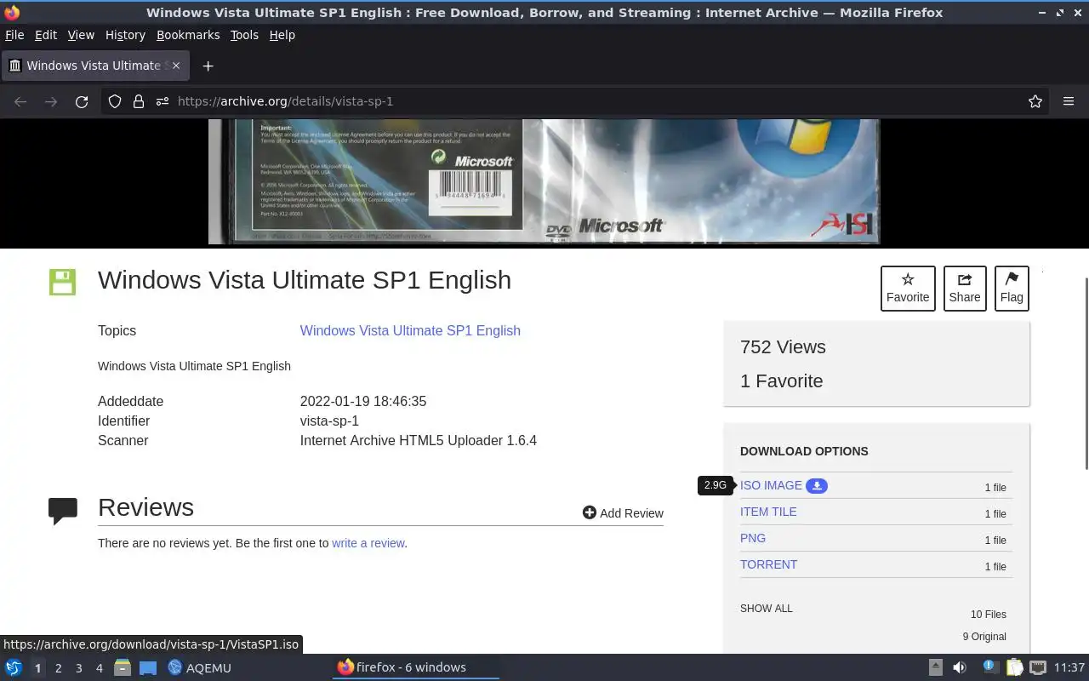1089x681 pixels.
Task: Open the network connection tray icon
Action: pyautogui.click(x=1037, y=667)
